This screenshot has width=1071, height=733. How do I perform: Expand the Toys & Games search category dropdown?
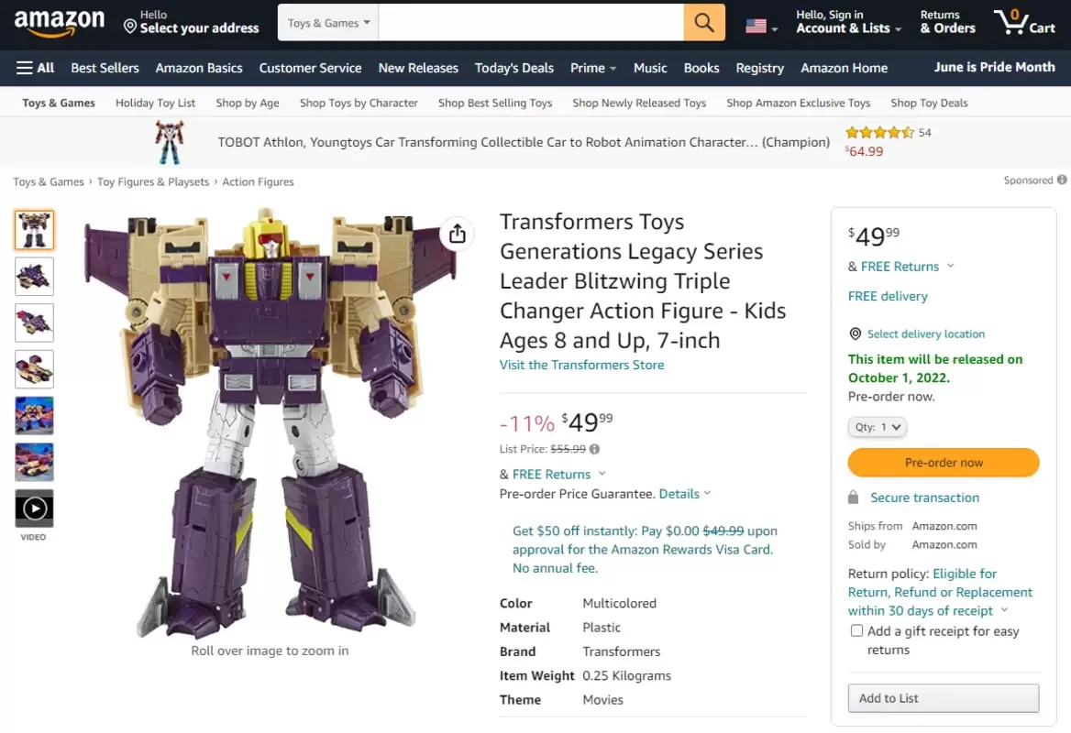pyautogui.click(x=328, y=23)
